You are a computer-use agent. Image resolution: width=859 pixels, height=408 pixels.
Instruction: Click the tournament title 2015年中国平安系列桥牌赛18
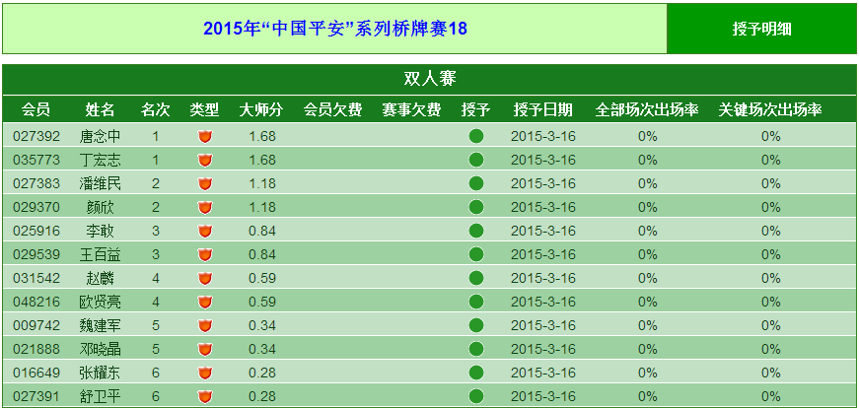click(335, 29)
